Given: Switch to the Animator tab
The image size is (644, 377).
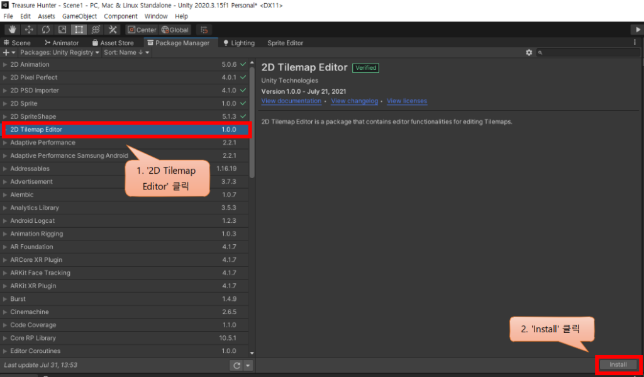Looking at the screenshot, I should 62,43.
